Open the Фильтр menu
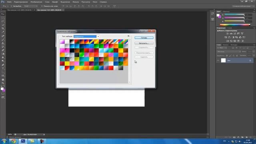The image size is (256, 144). point(76,2)
